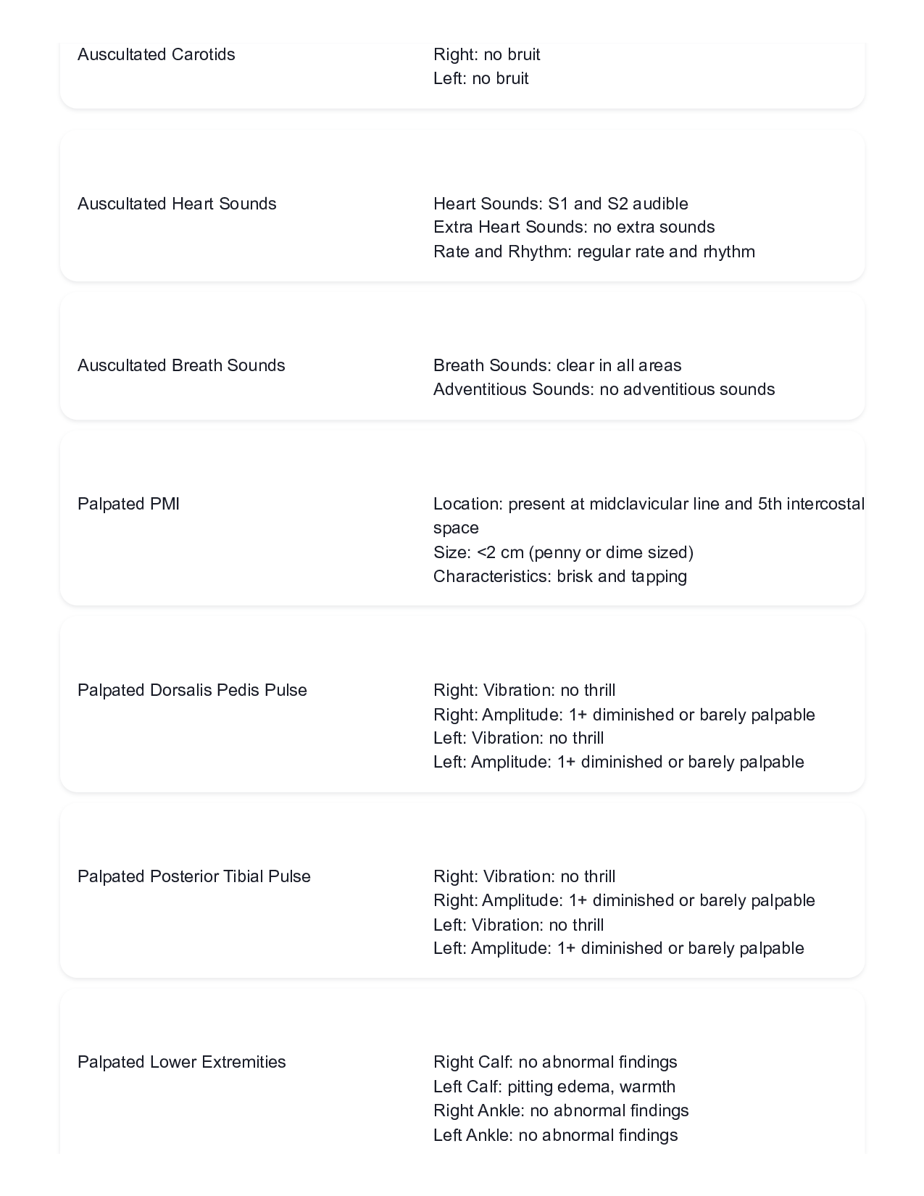Image resolution: width=924 pixels, height=1196 pixels.
Task: Click the PMI Location midclavicular line text
Action: click(649, 515)
